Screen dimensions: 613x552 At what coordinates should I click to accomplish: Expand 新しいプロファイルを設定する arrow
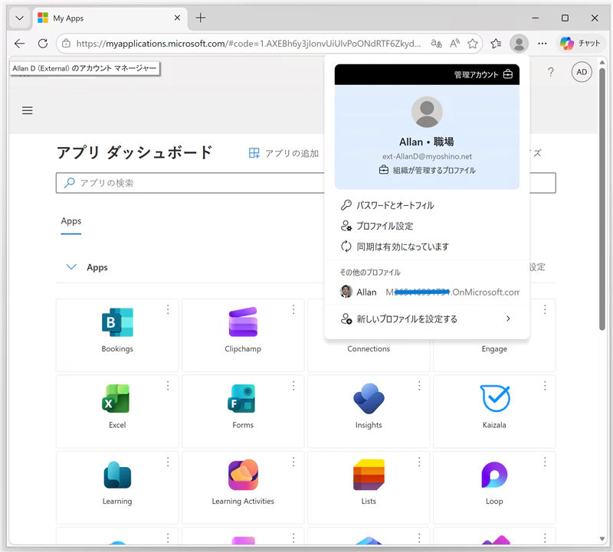pyautogui.click(x=508, y=318)
